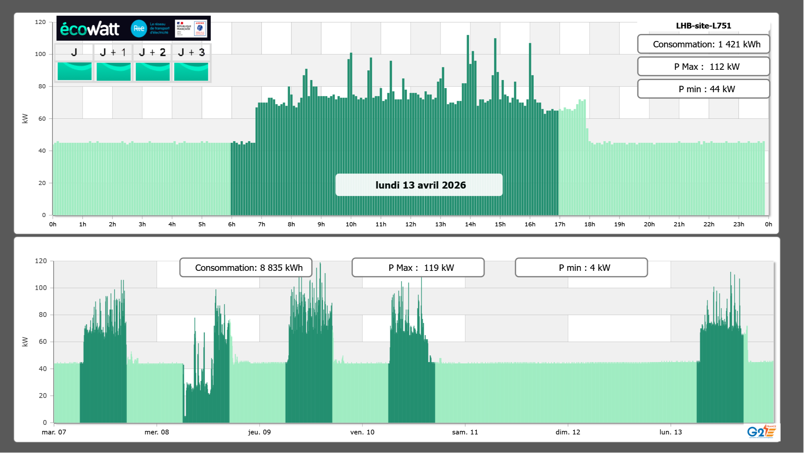The width and height of the screenshot is (804, 453).
Task: Click the green wave icon under J + 1
Action: pyautogui.click(x=113, y=71)
